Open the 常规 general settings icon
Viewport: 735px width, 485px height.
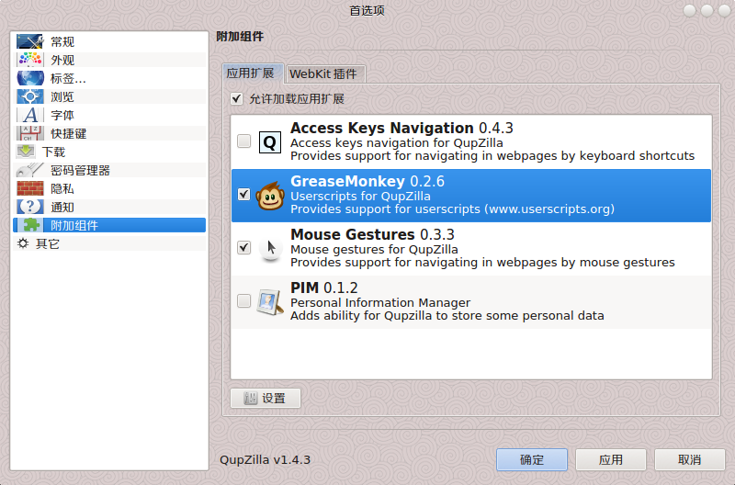30,41
